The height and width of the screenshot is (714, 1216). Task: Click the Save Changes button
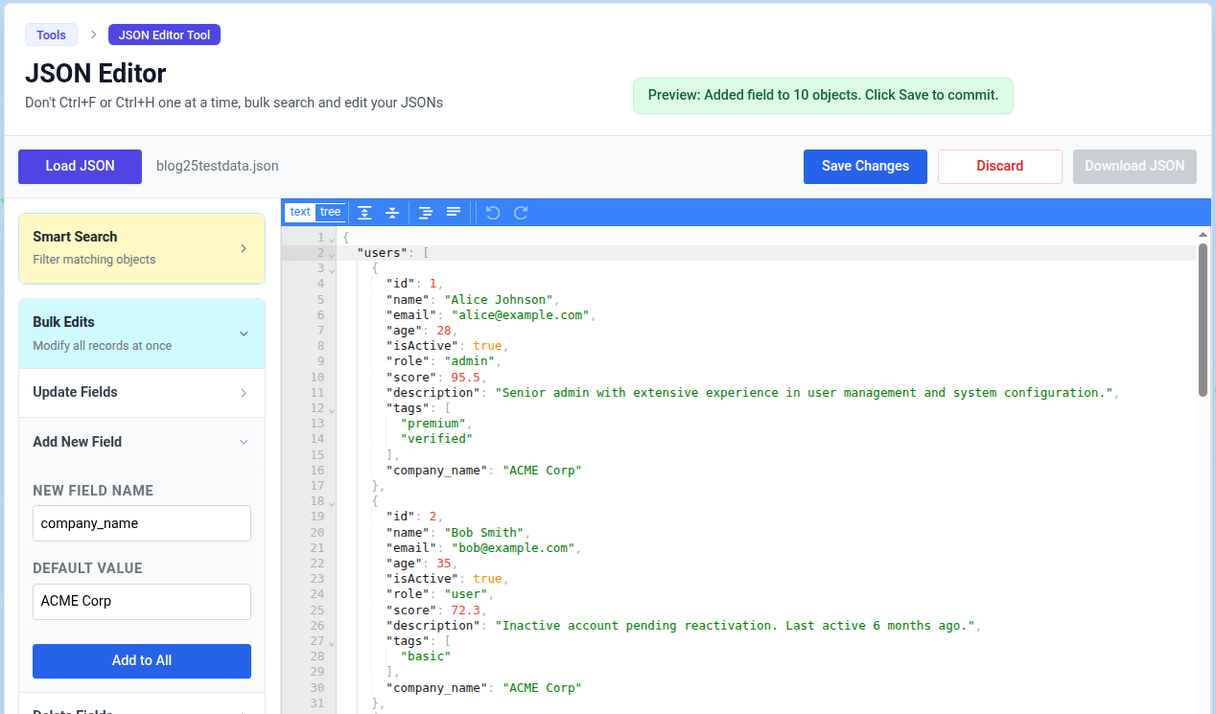(865, 167)
